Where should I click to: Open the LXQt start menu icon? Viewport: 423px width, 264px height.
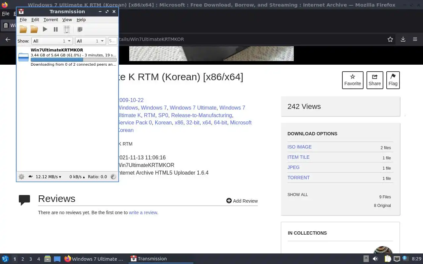point(5,259)
